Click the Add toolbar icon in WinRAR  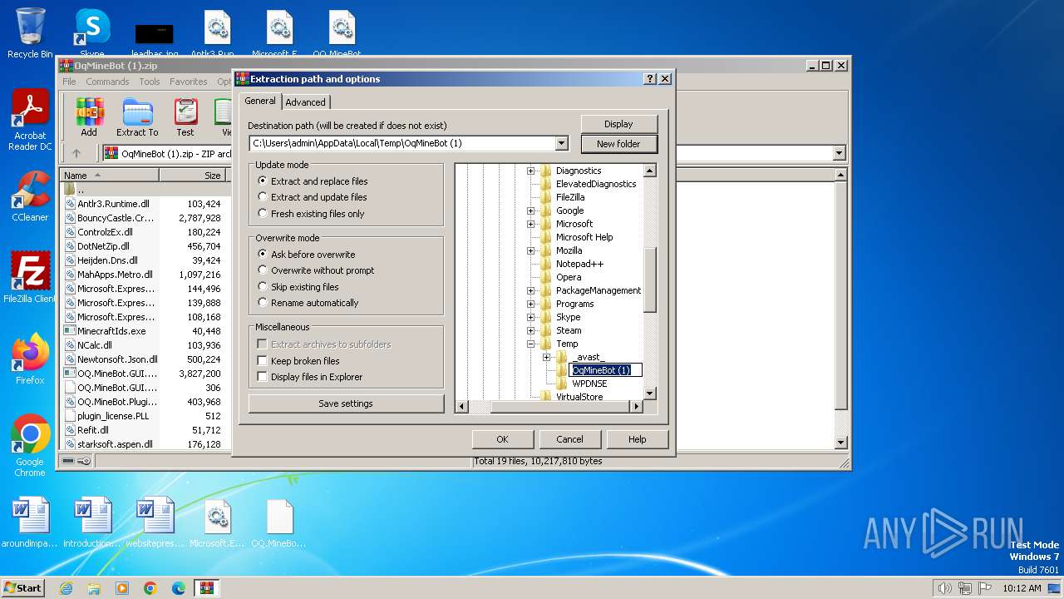(x=89, y=117)
